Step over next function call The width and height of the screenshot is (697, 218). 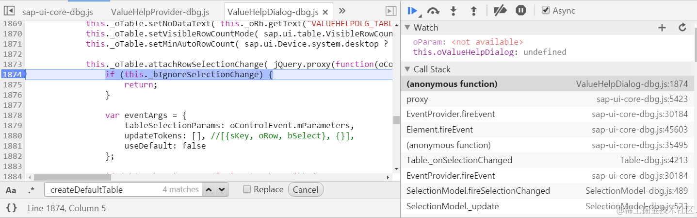[433, 10]
